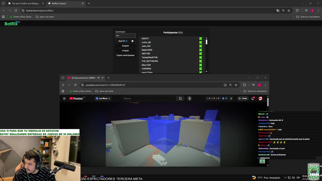
Task: Click the raffle Command input field
Action: coord(125,36)
